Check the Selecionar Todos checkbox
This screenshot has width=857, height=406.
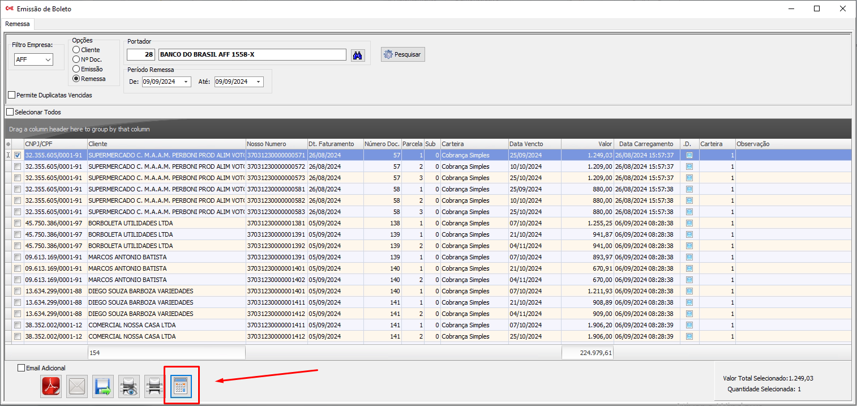pyautogui.click(x=10, y=112)
